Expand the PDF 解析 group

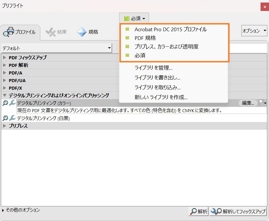coord(5,65)
